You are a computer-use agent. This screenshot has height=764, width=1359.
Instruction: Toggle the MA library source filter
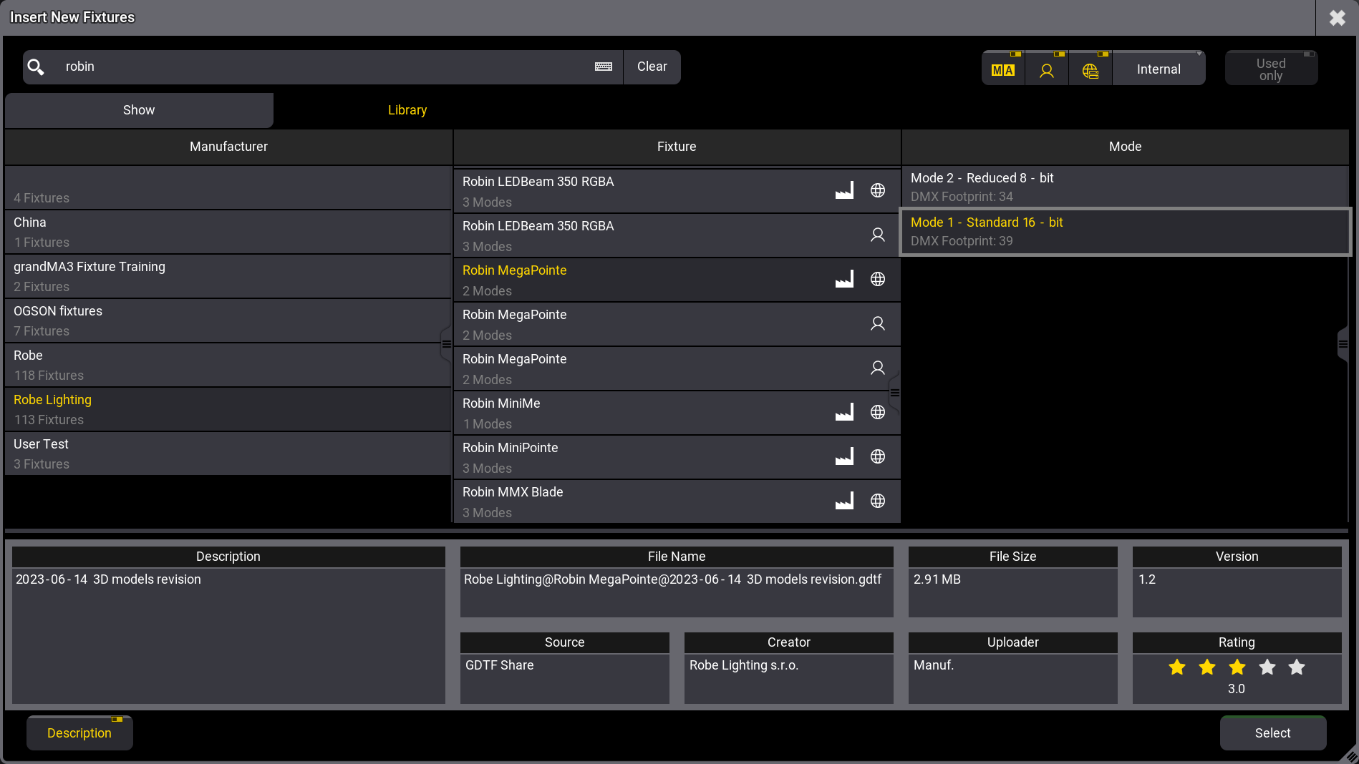(x=1002, y=69)
